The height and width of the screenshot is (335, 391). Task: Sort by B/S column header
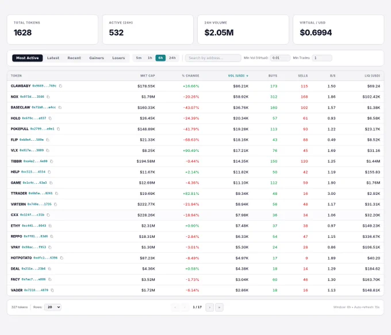pyautogui.click(x=333, y=76)
